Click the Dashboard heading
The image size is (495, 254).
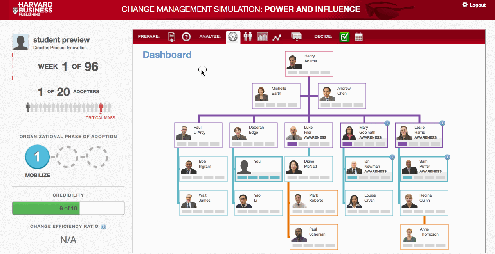[167, 55]
